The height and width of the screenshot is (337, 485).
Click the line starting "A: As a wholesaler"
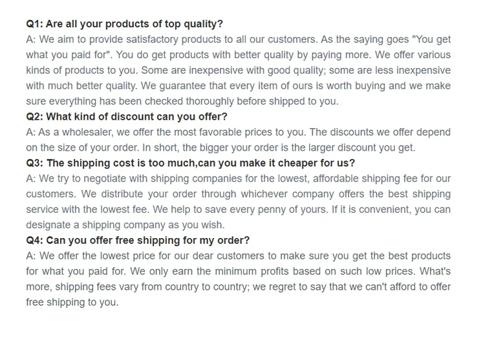click(238, 133)
